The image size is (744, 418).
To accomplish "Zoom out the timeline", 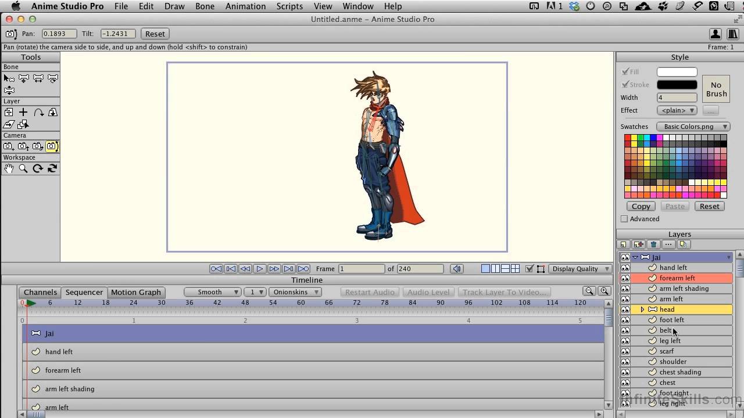I will tap(589, 291).
